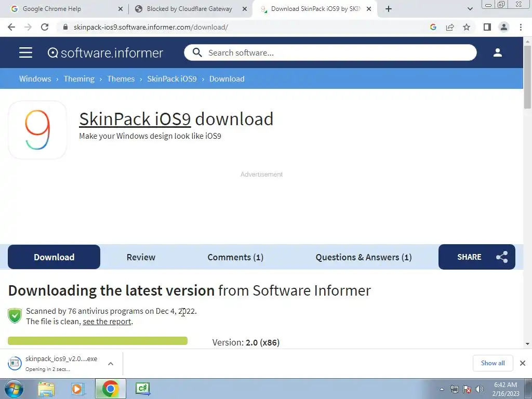The height and width of the screenshot is (399, 532).
Task: Close the Download SkinPack iOS9 tab
Action: pos(369,9)
